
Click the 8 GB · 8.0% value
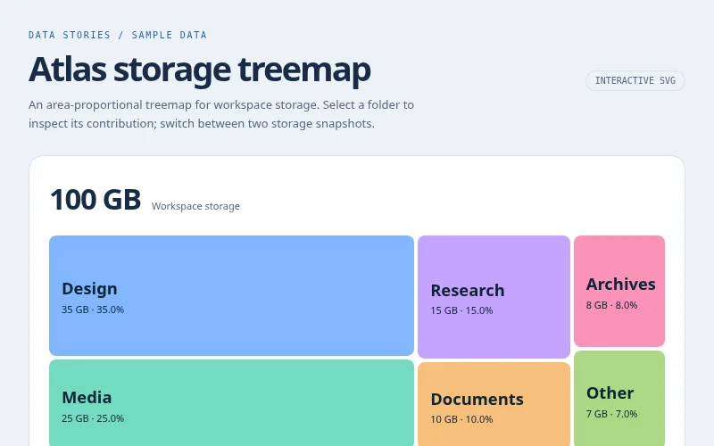(x=611, y=305)
